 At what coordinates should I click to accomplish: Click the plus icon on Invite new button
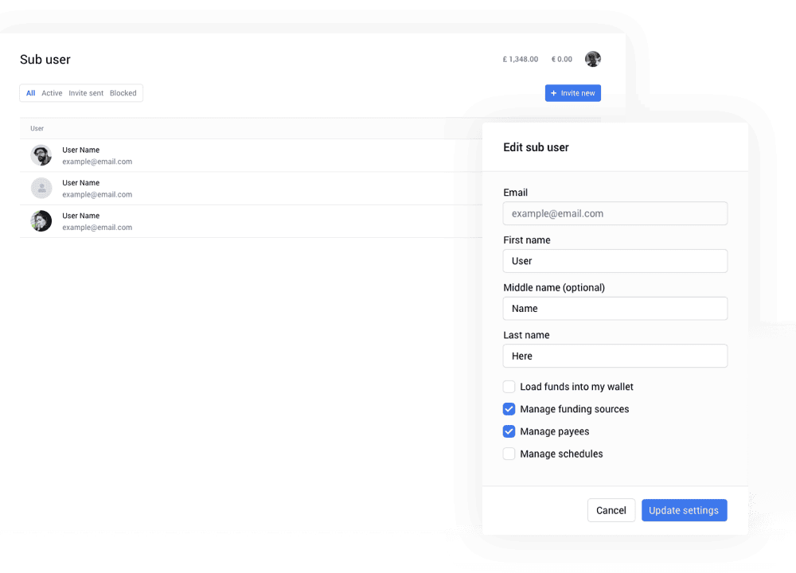point(555,93)
